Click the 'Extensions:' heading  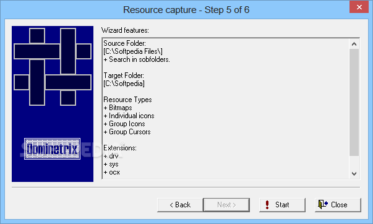click(120, 148)
